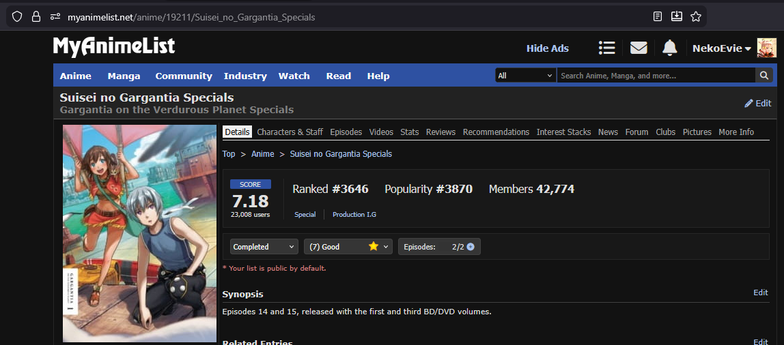
Task: Click the Production I.G studio link
Action: pyautogui.click(x=354, y=214)
